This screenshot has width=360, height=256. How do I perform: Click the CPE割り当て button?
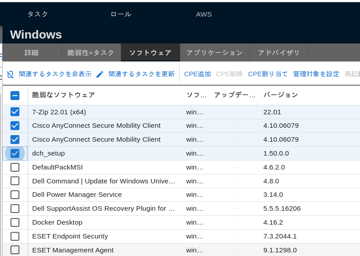[268, 74]
